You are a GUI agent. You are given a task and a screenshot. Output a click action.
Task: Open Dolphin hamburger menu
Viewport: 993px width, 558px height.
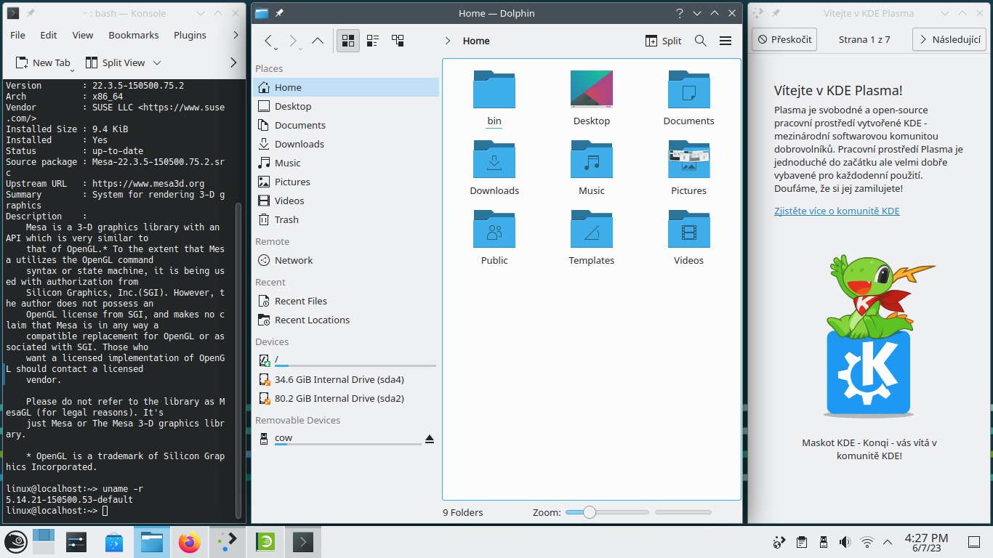tap(725, 41)
